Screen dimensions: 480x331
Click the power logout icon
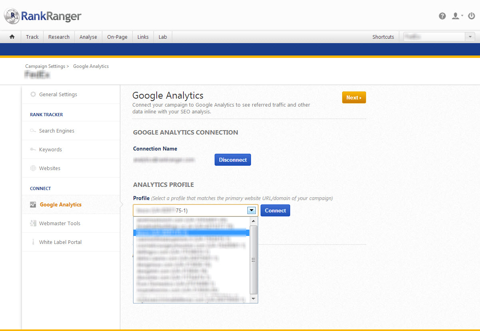472,16
